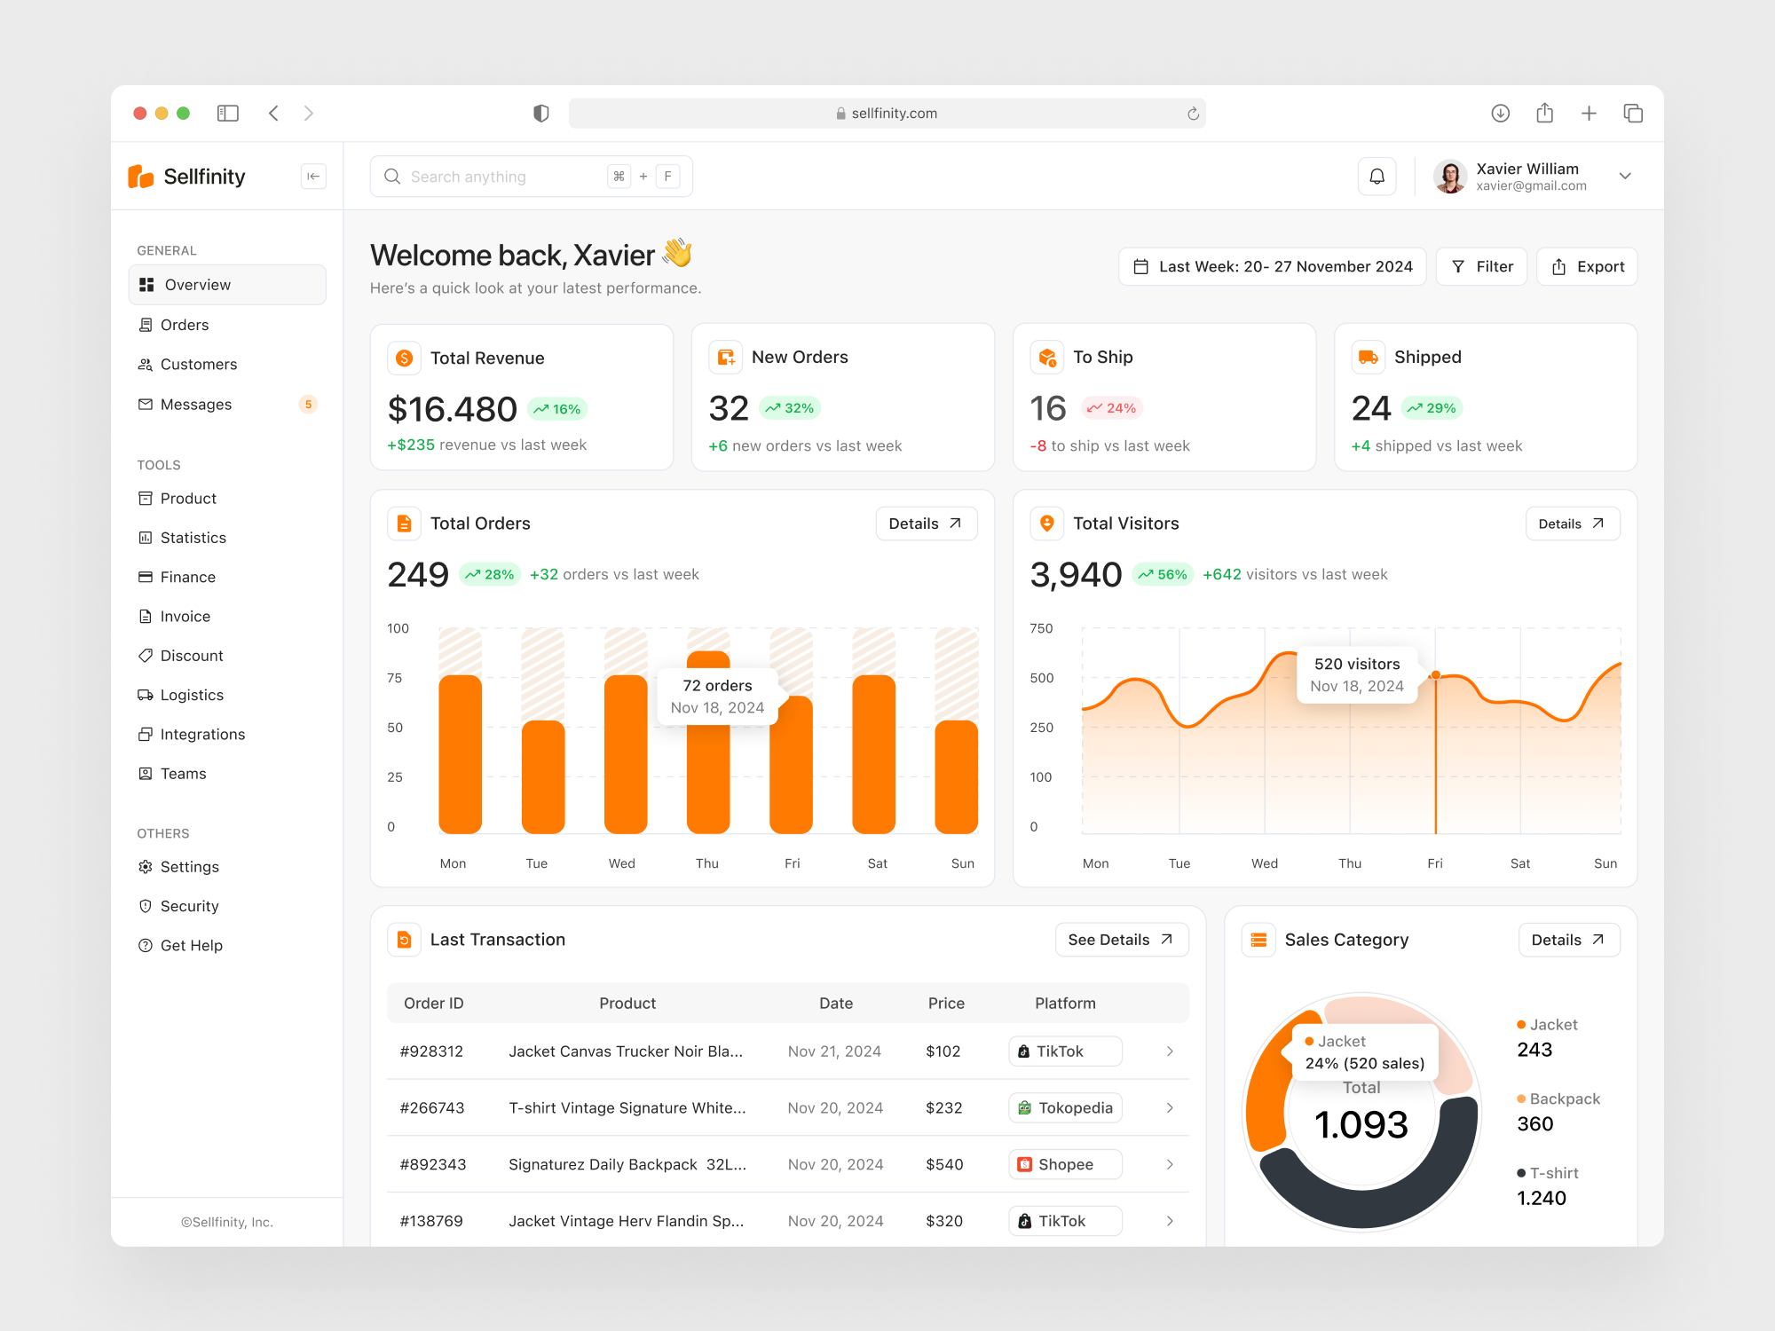Open the tab overview icon
This screenshot has height=1331, width=1775.
point(1632,114)
